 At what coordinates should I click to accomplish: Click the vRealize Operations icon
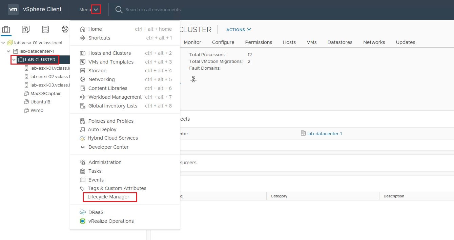tap(82, 221)
